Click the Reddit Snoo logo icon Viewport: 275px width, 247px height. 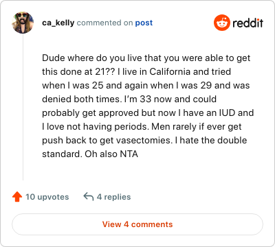[x=222, y=23]
